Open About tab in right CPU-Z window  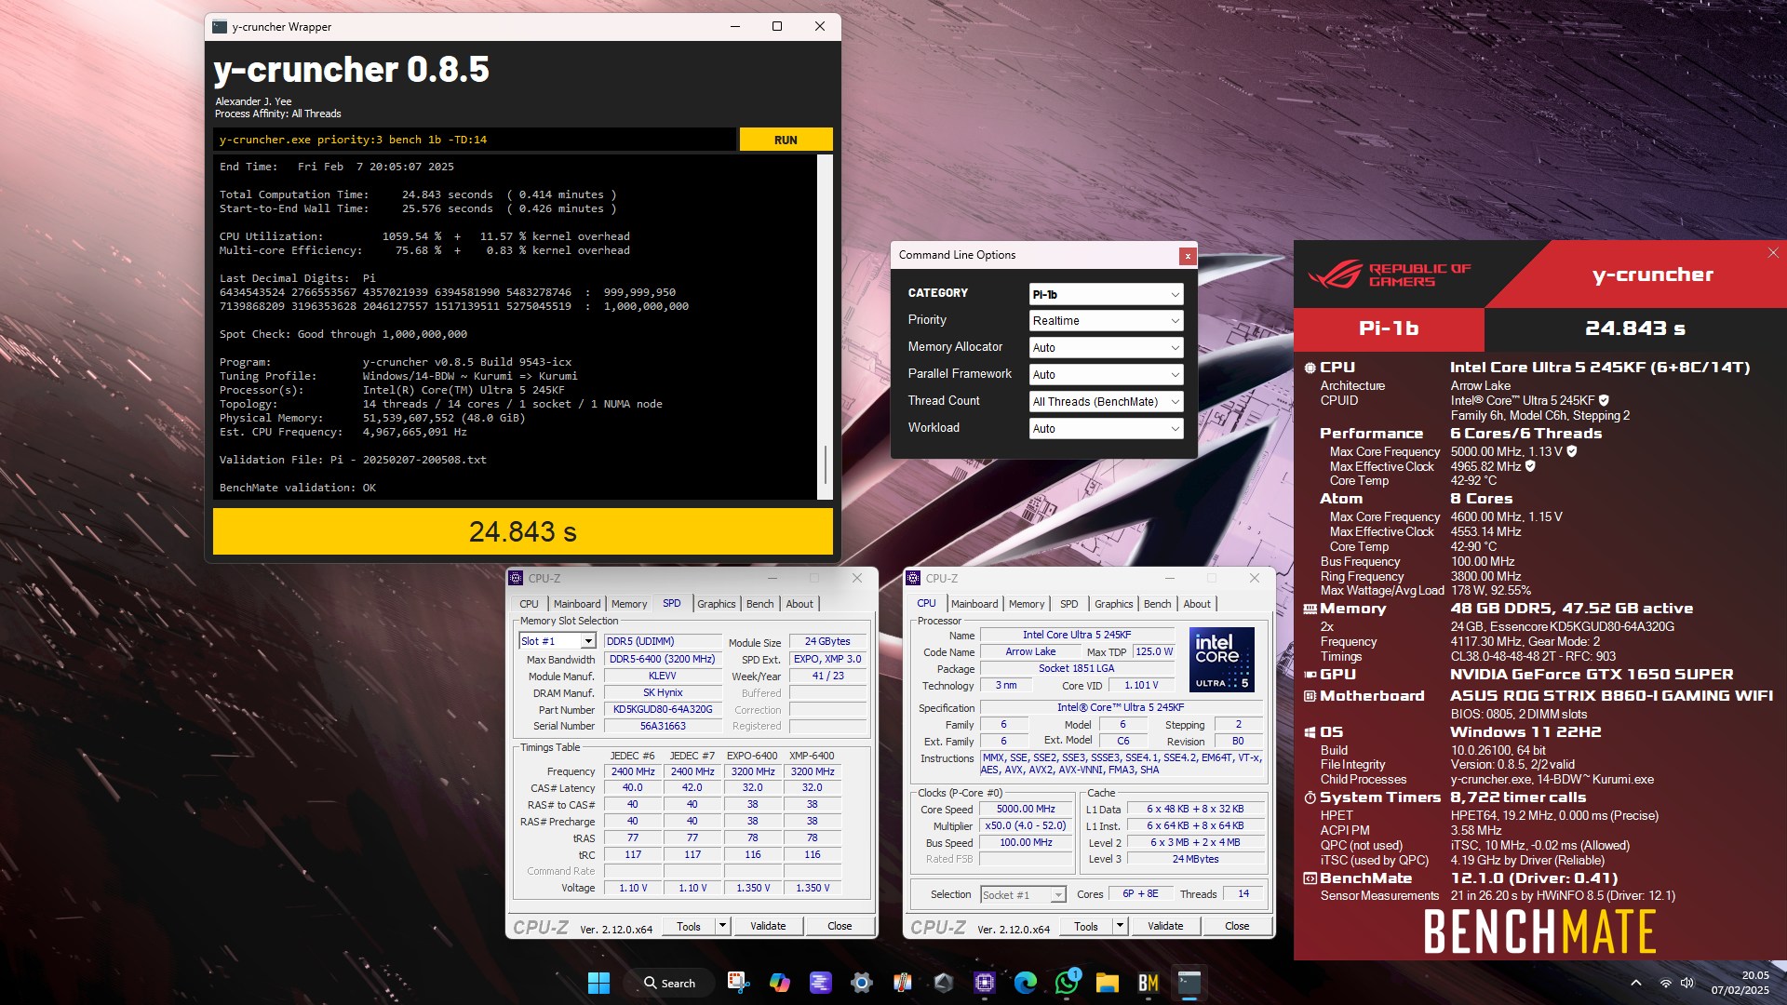point(1197,604)
